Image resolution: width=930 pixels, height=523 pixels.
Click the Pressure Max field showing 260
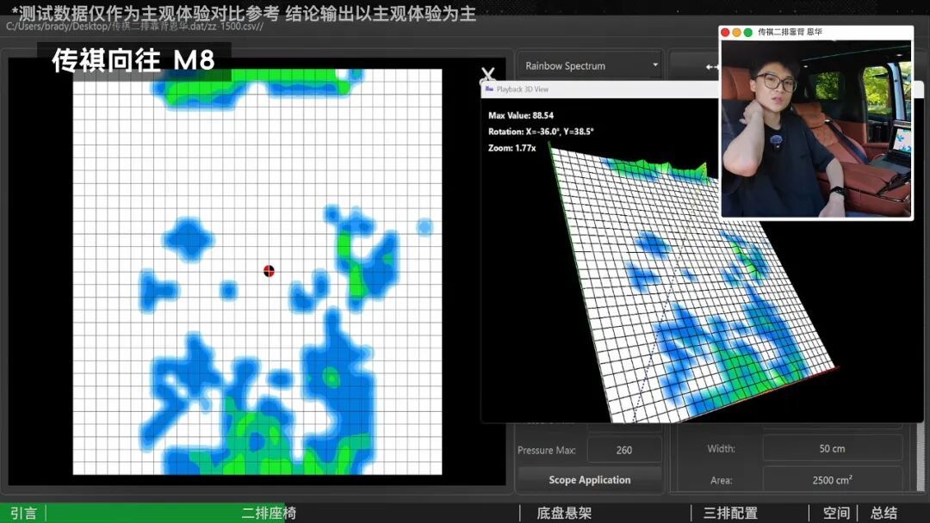pyautogui.click(x=624, y=450)
